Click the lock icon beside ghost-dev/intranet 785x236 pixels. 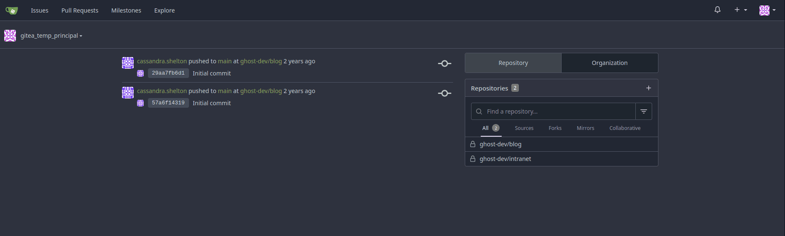[x=473, y=159]
